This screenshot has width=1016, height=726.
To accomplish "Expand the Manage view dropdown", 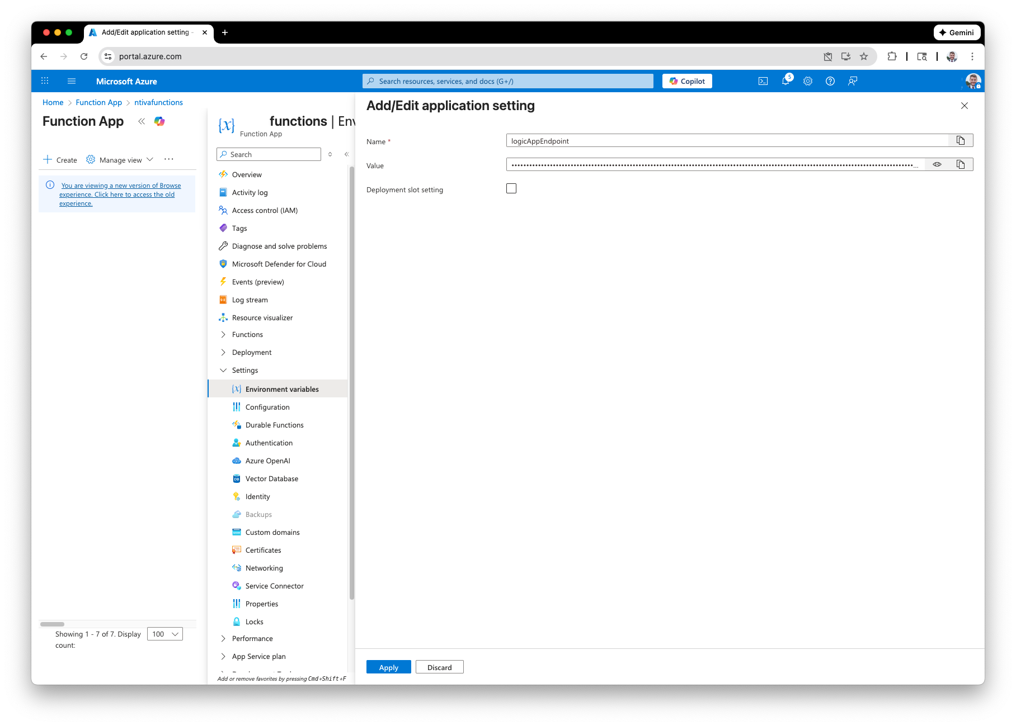I will (120, 160).
